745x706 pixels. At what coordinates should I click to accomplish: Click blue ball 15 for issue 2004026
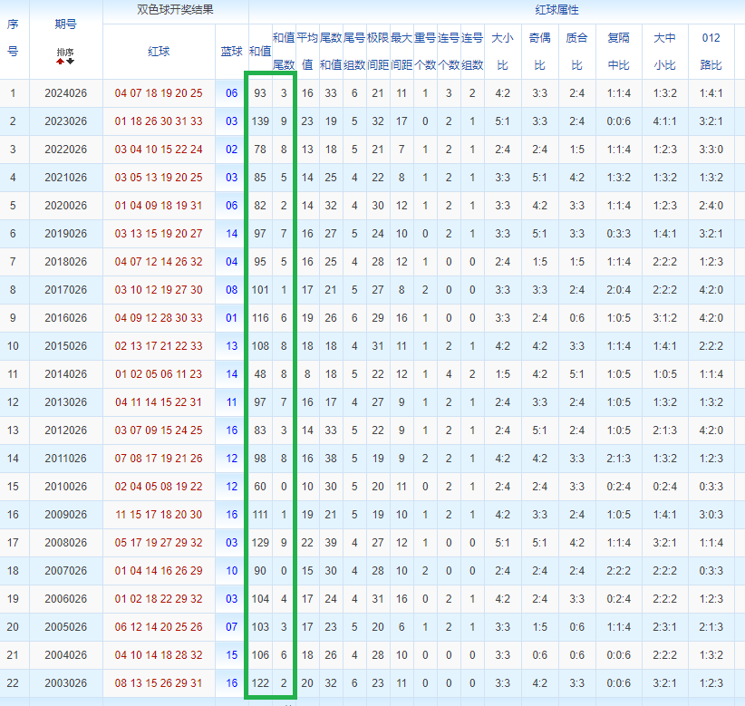point(231,654)
